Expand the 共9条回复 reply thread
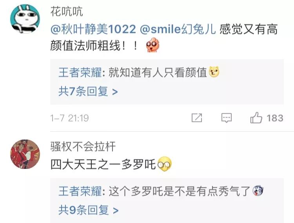This screenshot has width=294, height=223. (x=89, y=210)
